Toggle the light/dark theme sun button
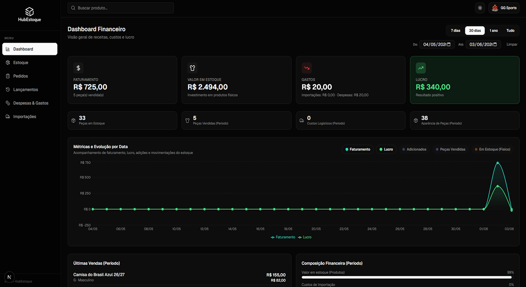This screenshot has width=526, height=287. (480, 8)
